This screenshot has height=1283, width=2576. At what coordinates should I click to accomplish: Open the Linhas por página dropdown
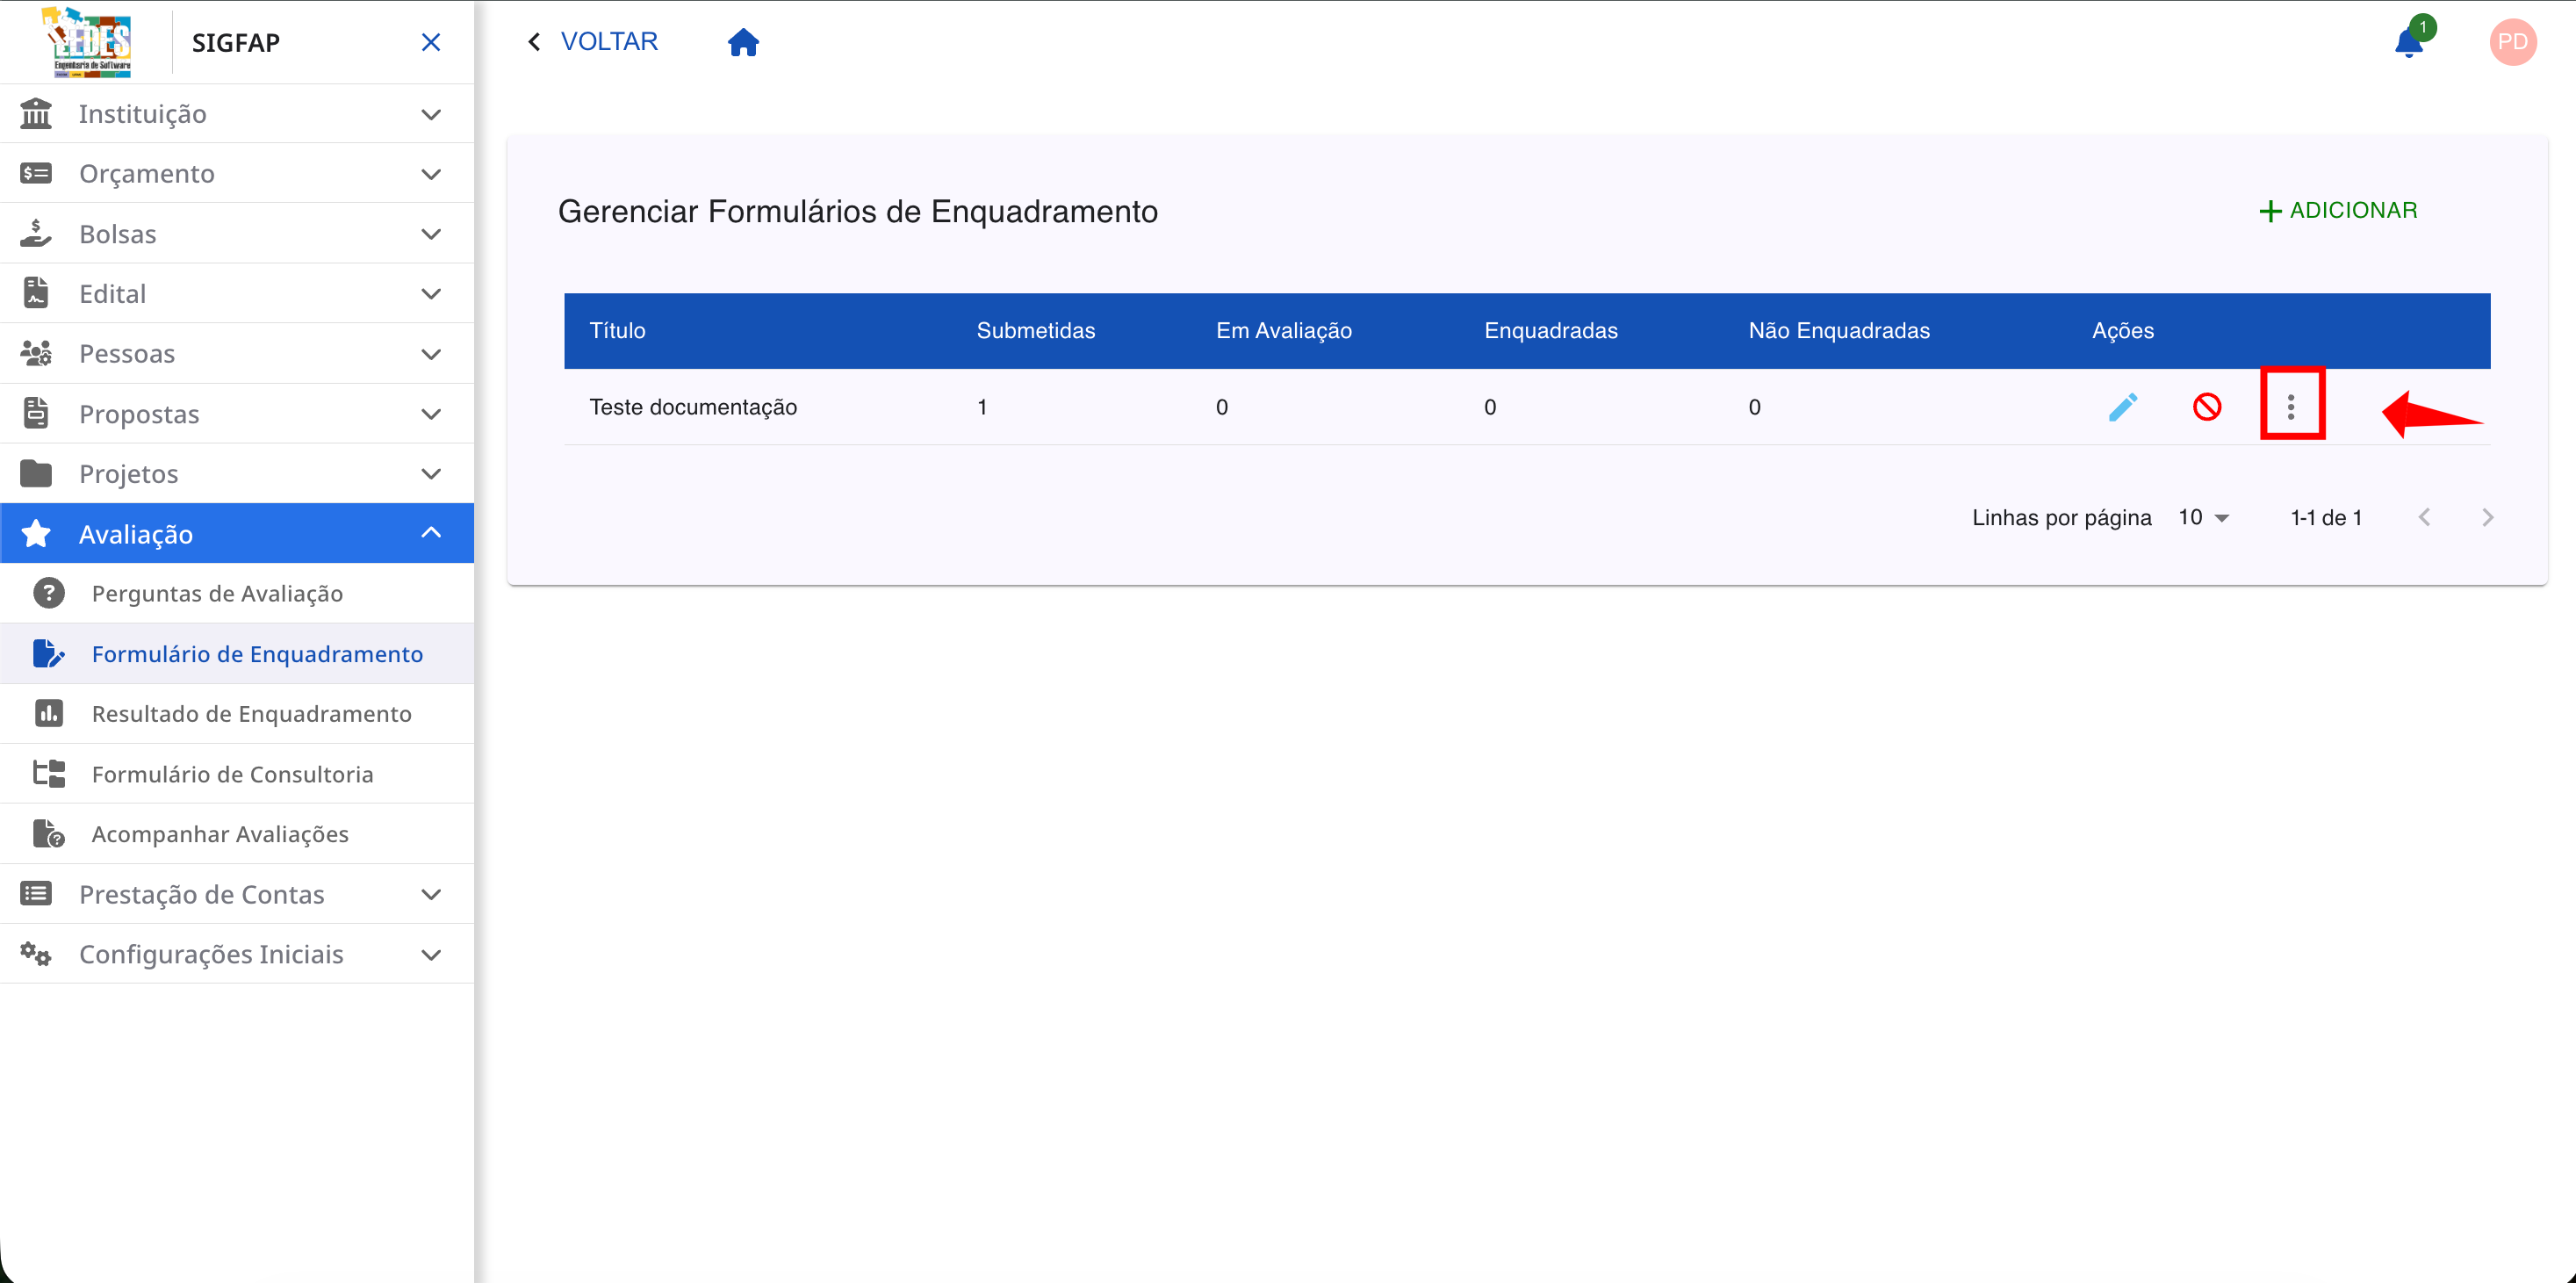click(2203, 517)
